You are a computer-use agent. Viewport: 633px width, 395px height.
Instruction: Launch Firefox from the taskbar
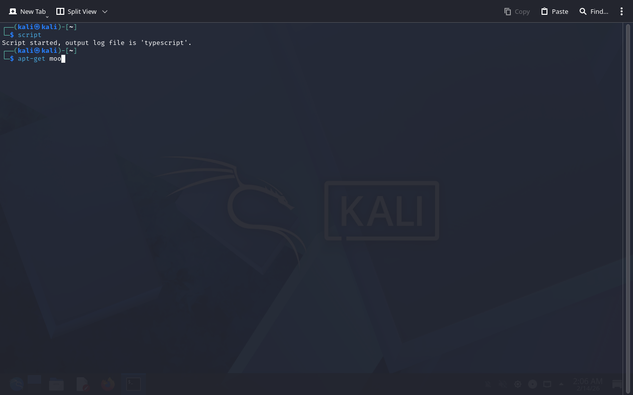click(x=108, y=384)
